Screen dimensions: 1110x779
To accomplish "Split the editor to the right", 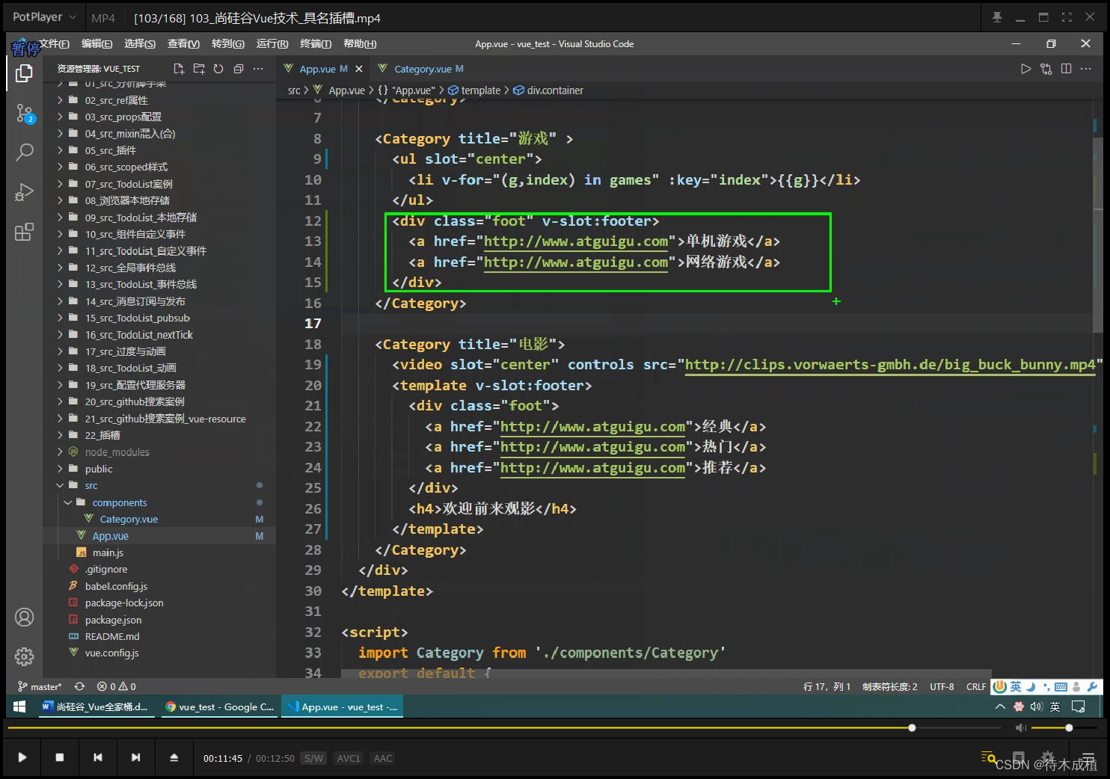I will coord(1066,69).
